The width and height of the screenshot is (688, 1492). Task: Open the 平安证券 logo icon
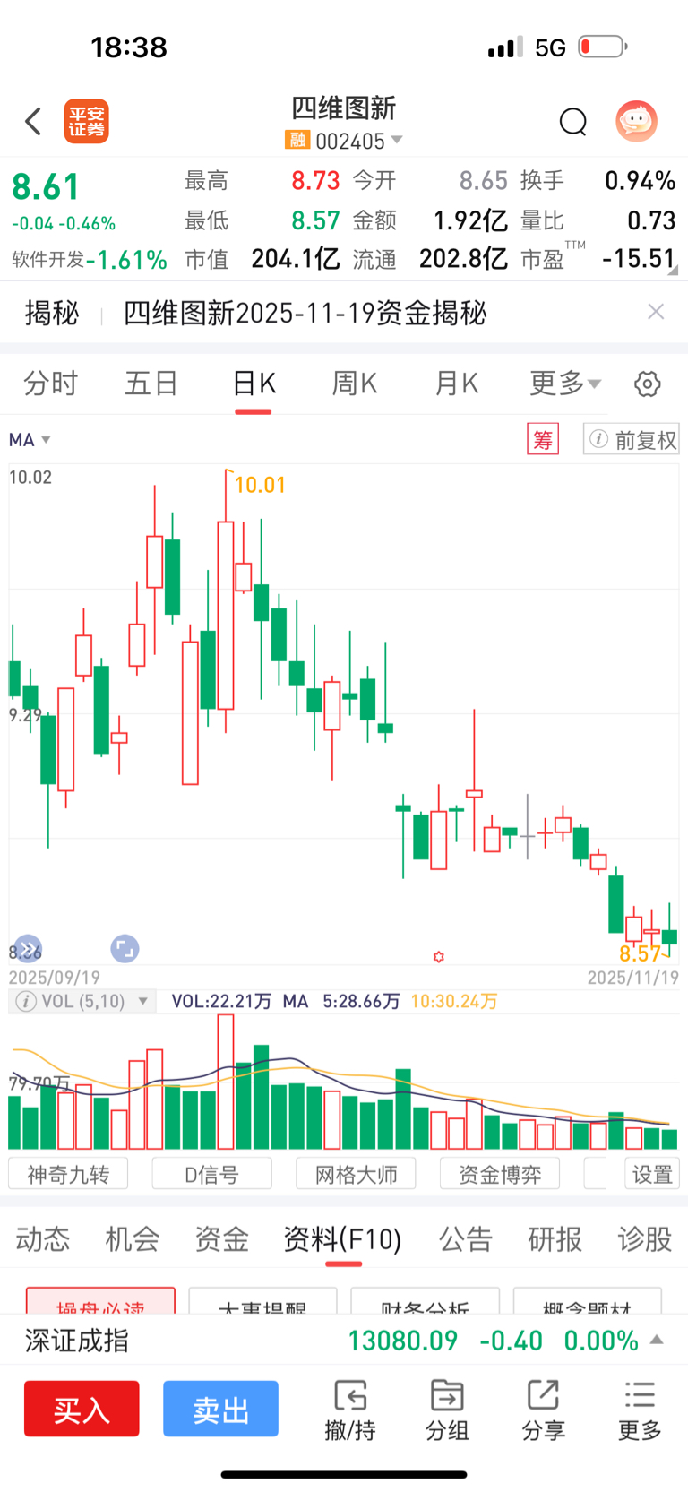point(87,122)
